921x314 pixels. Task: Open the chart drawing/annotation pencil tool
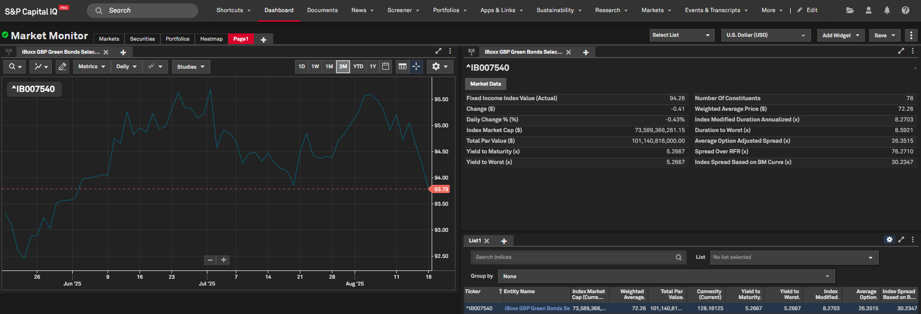62,67
